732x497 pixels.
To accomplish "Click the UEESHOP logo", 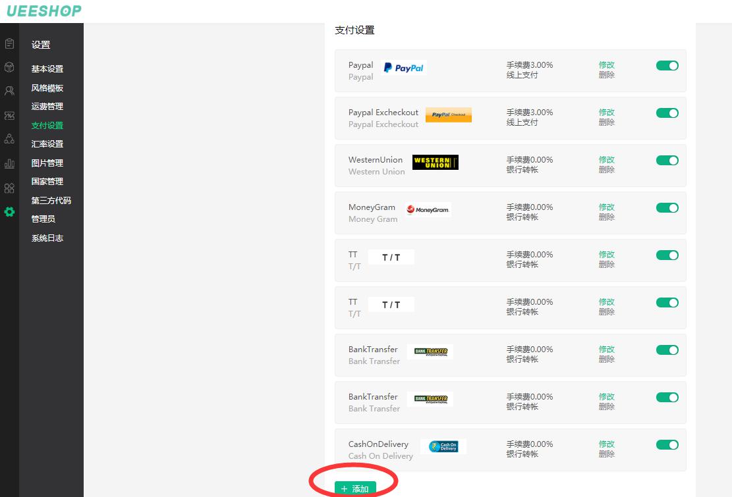I will (x=44, y=11).
